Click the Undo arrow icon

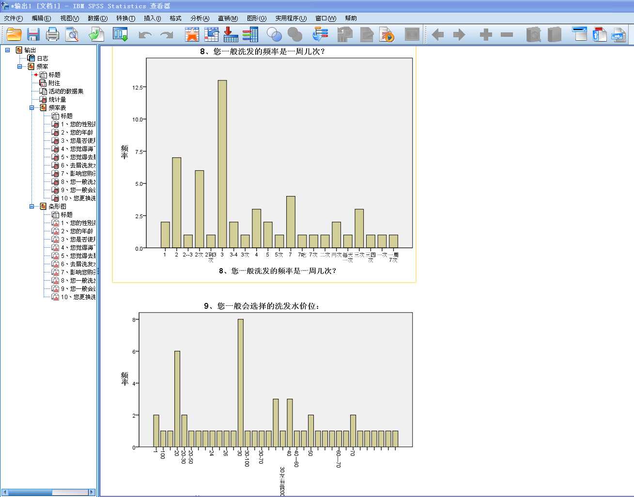point(145,34)
